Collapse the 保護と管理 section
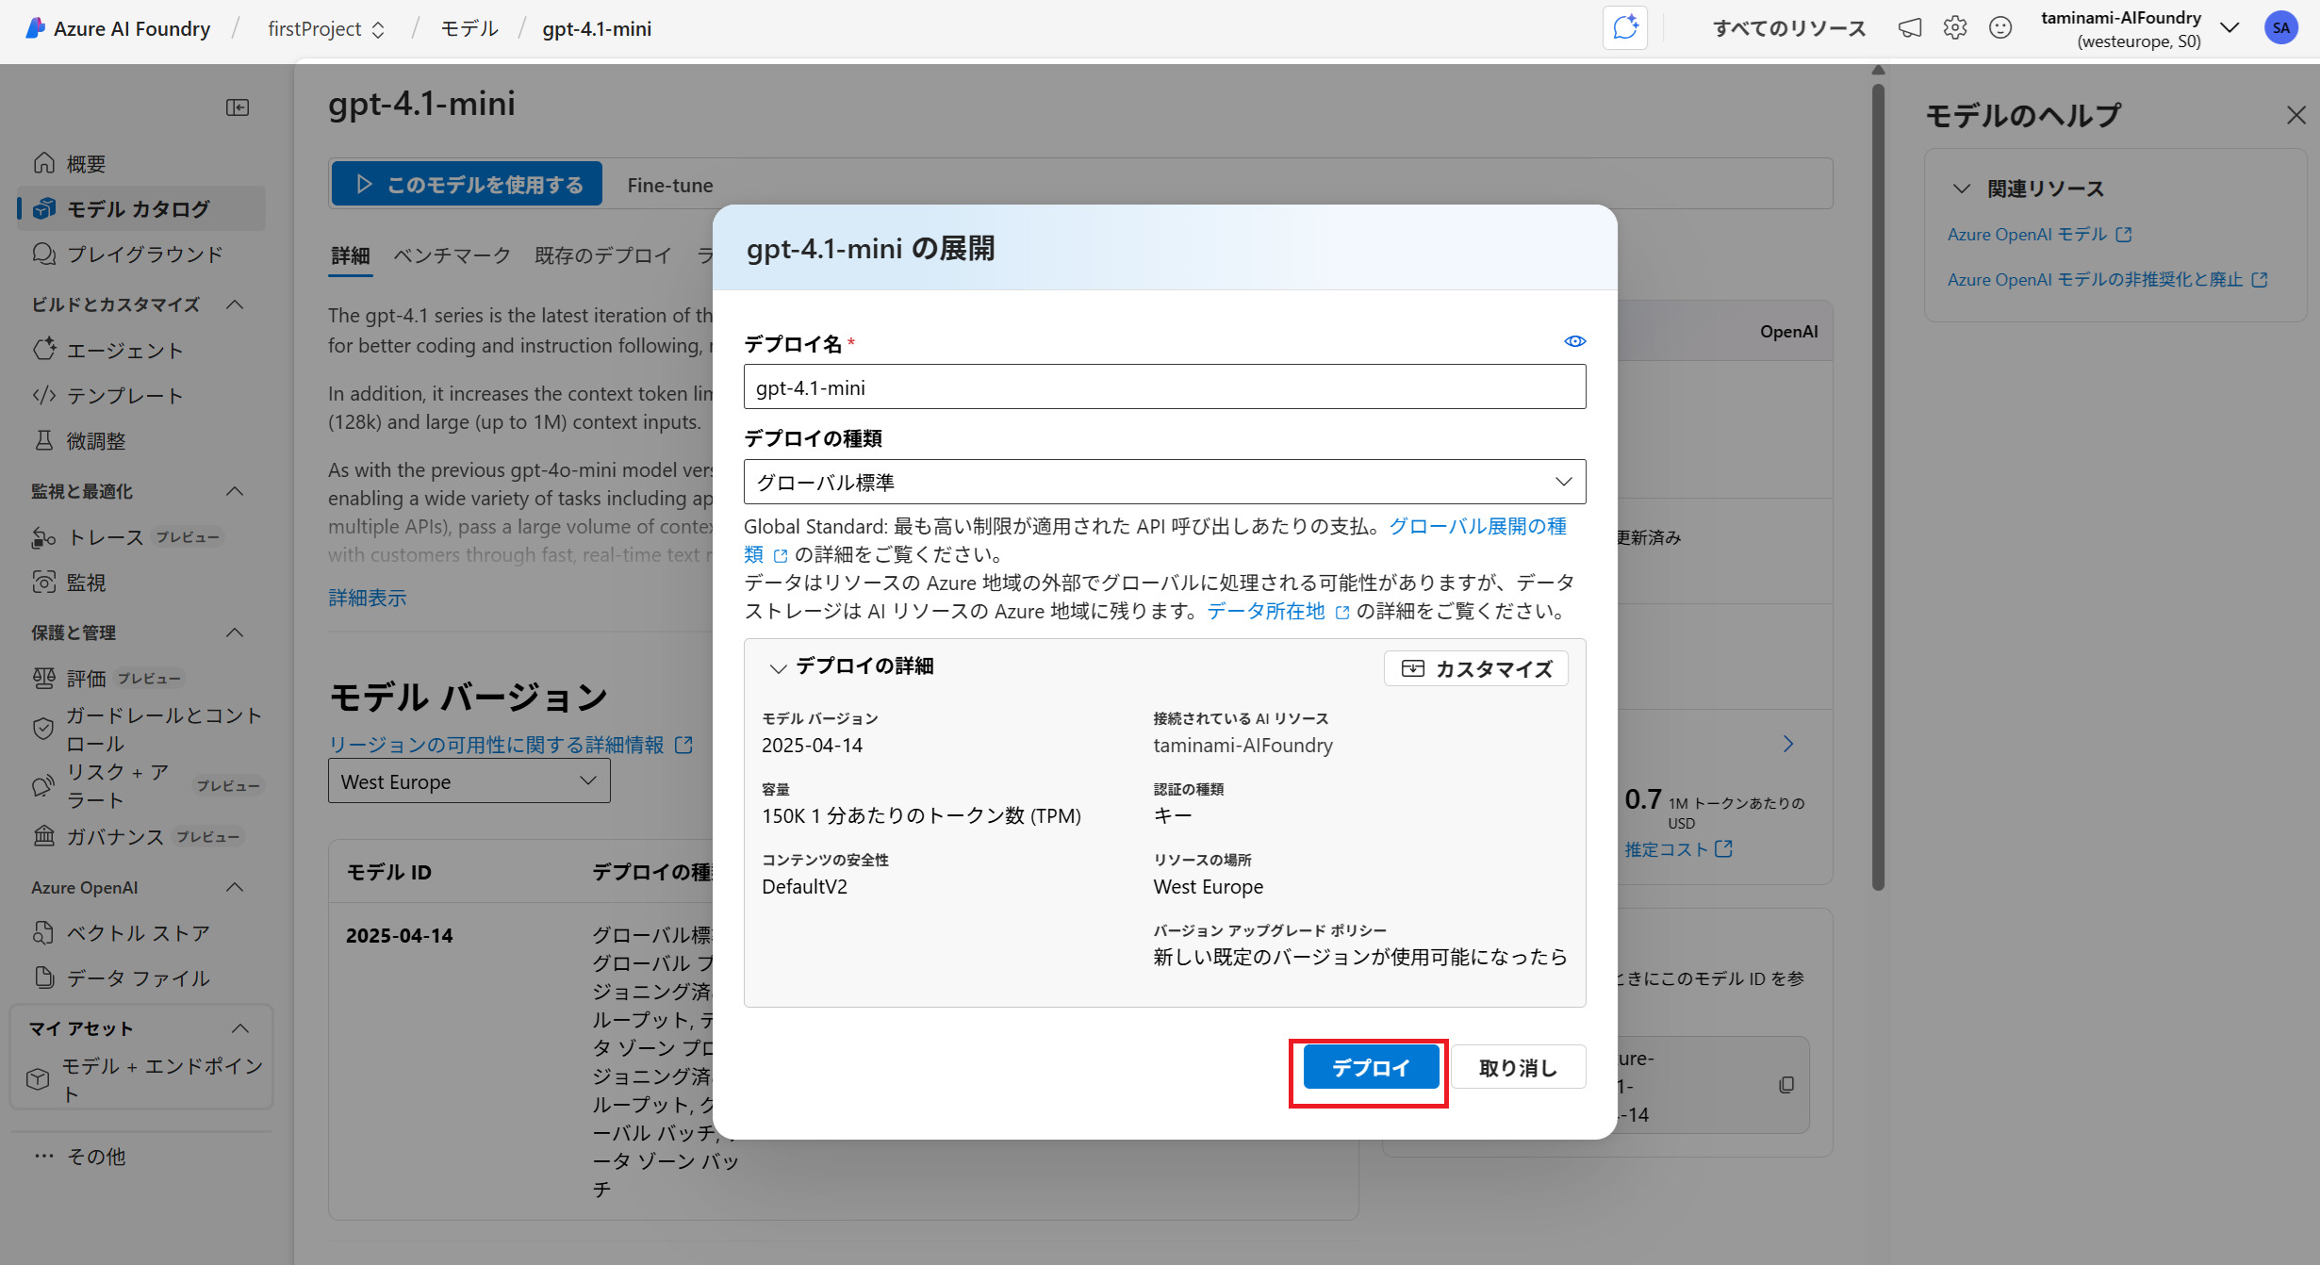 click(x=236, y=632)
